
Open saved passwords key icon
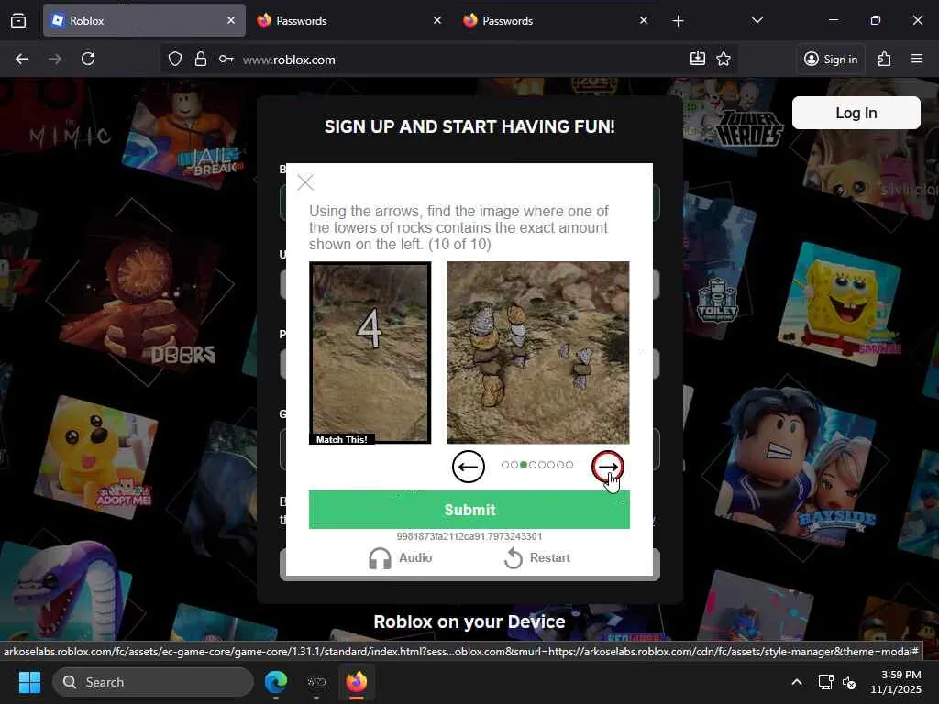(226, 59)
